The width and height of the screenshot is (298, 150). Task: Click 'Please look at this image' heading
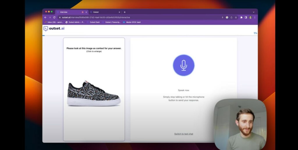[94, 48]
